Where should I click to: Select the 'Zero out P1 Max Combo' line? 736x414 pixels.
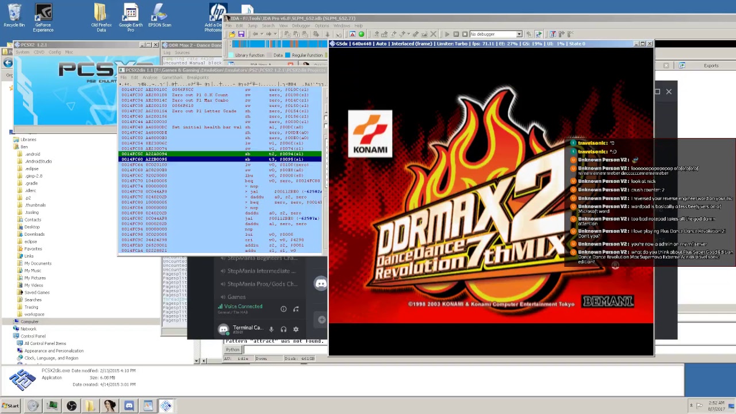pos(221,101)
